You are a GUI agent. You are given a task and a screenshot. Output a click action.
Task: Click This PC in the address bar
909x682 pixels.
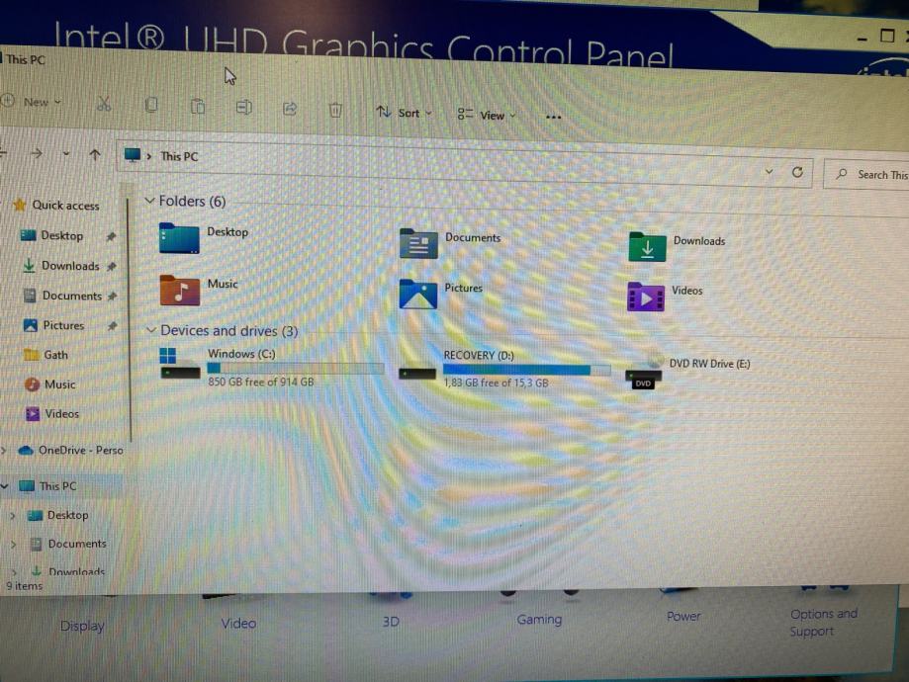click(179, 156)
